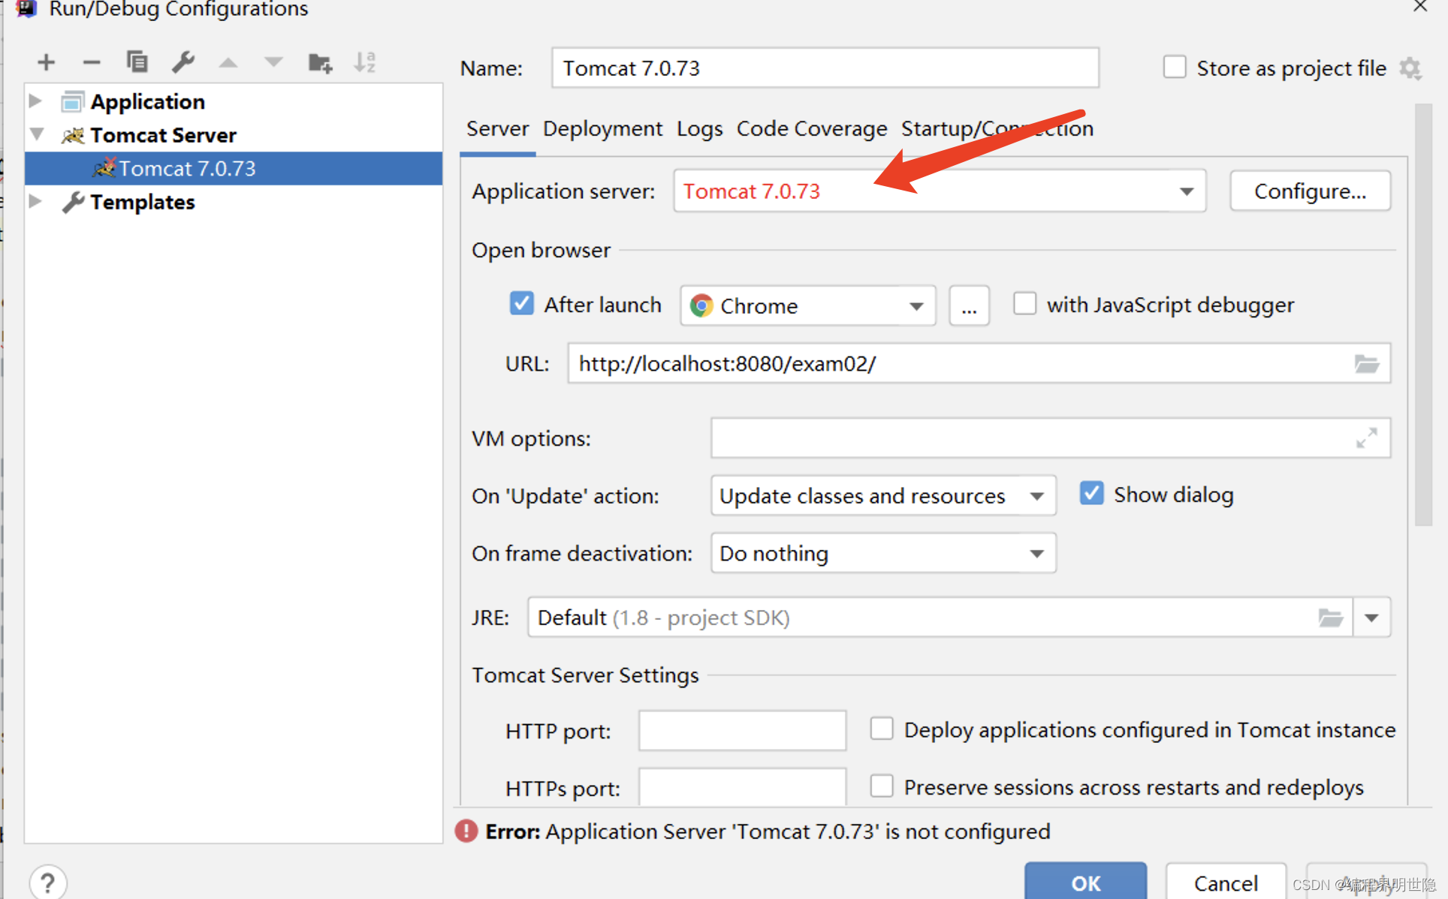Click OK button
The image size is (1448, 899).
pos(1085,881)
